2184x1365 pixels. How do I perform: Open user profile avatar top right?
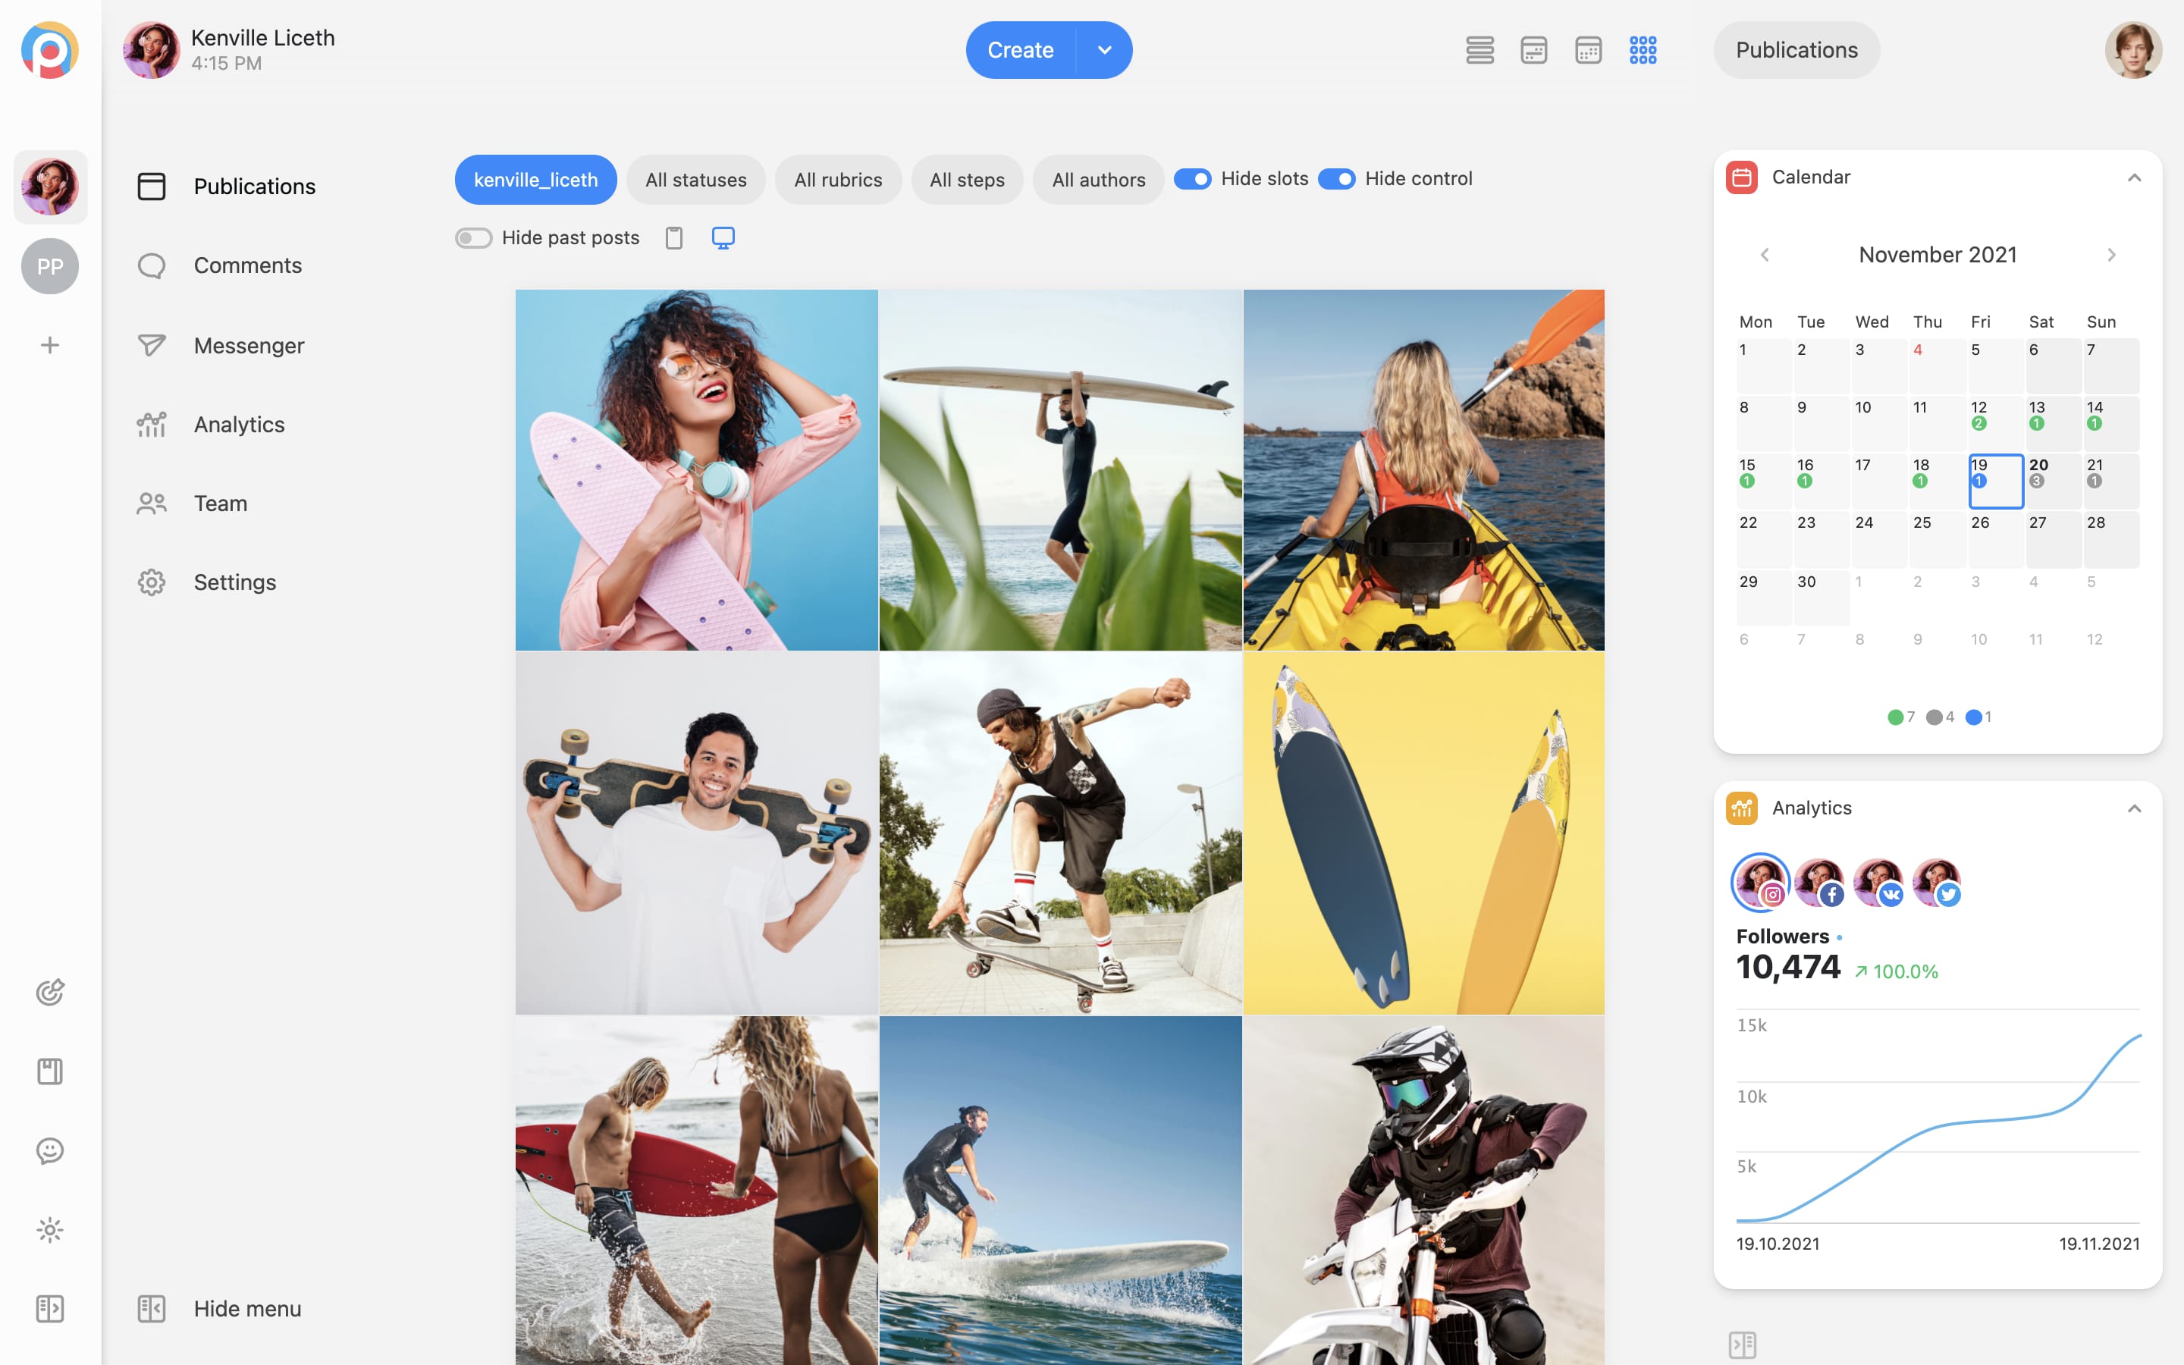coord(2133,51)
